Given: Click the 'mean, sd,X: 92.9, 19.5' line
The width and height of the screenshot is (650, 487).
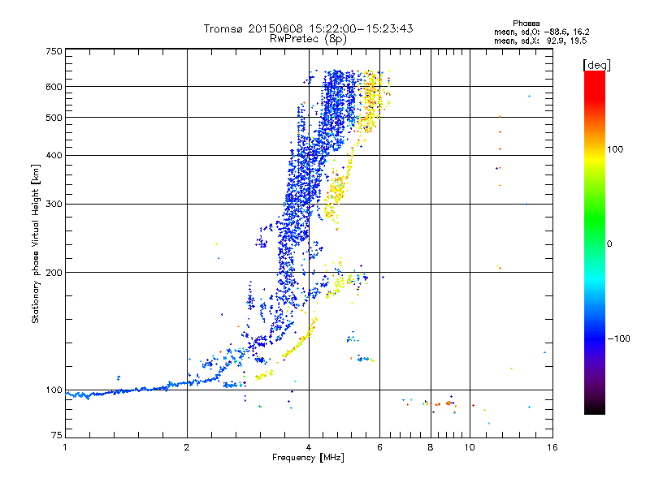Looking at the screenshot, I should coord(540,41).
